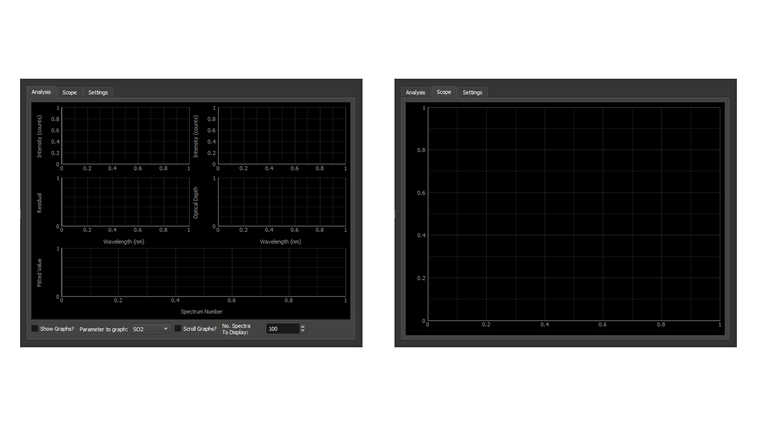Increase No. Spectra To Display with up arrow
Image resolution: width=757 pixels, height=426 pixels.
point(303,326)
